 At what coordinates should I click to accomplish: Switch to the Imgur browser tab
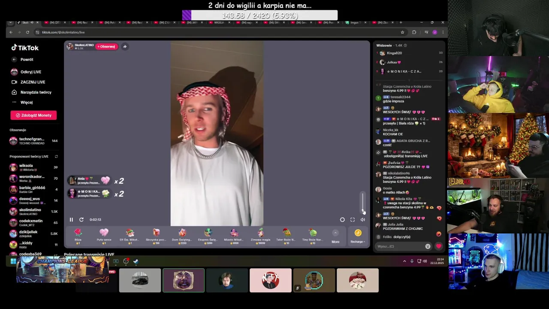tap(356, 22)
